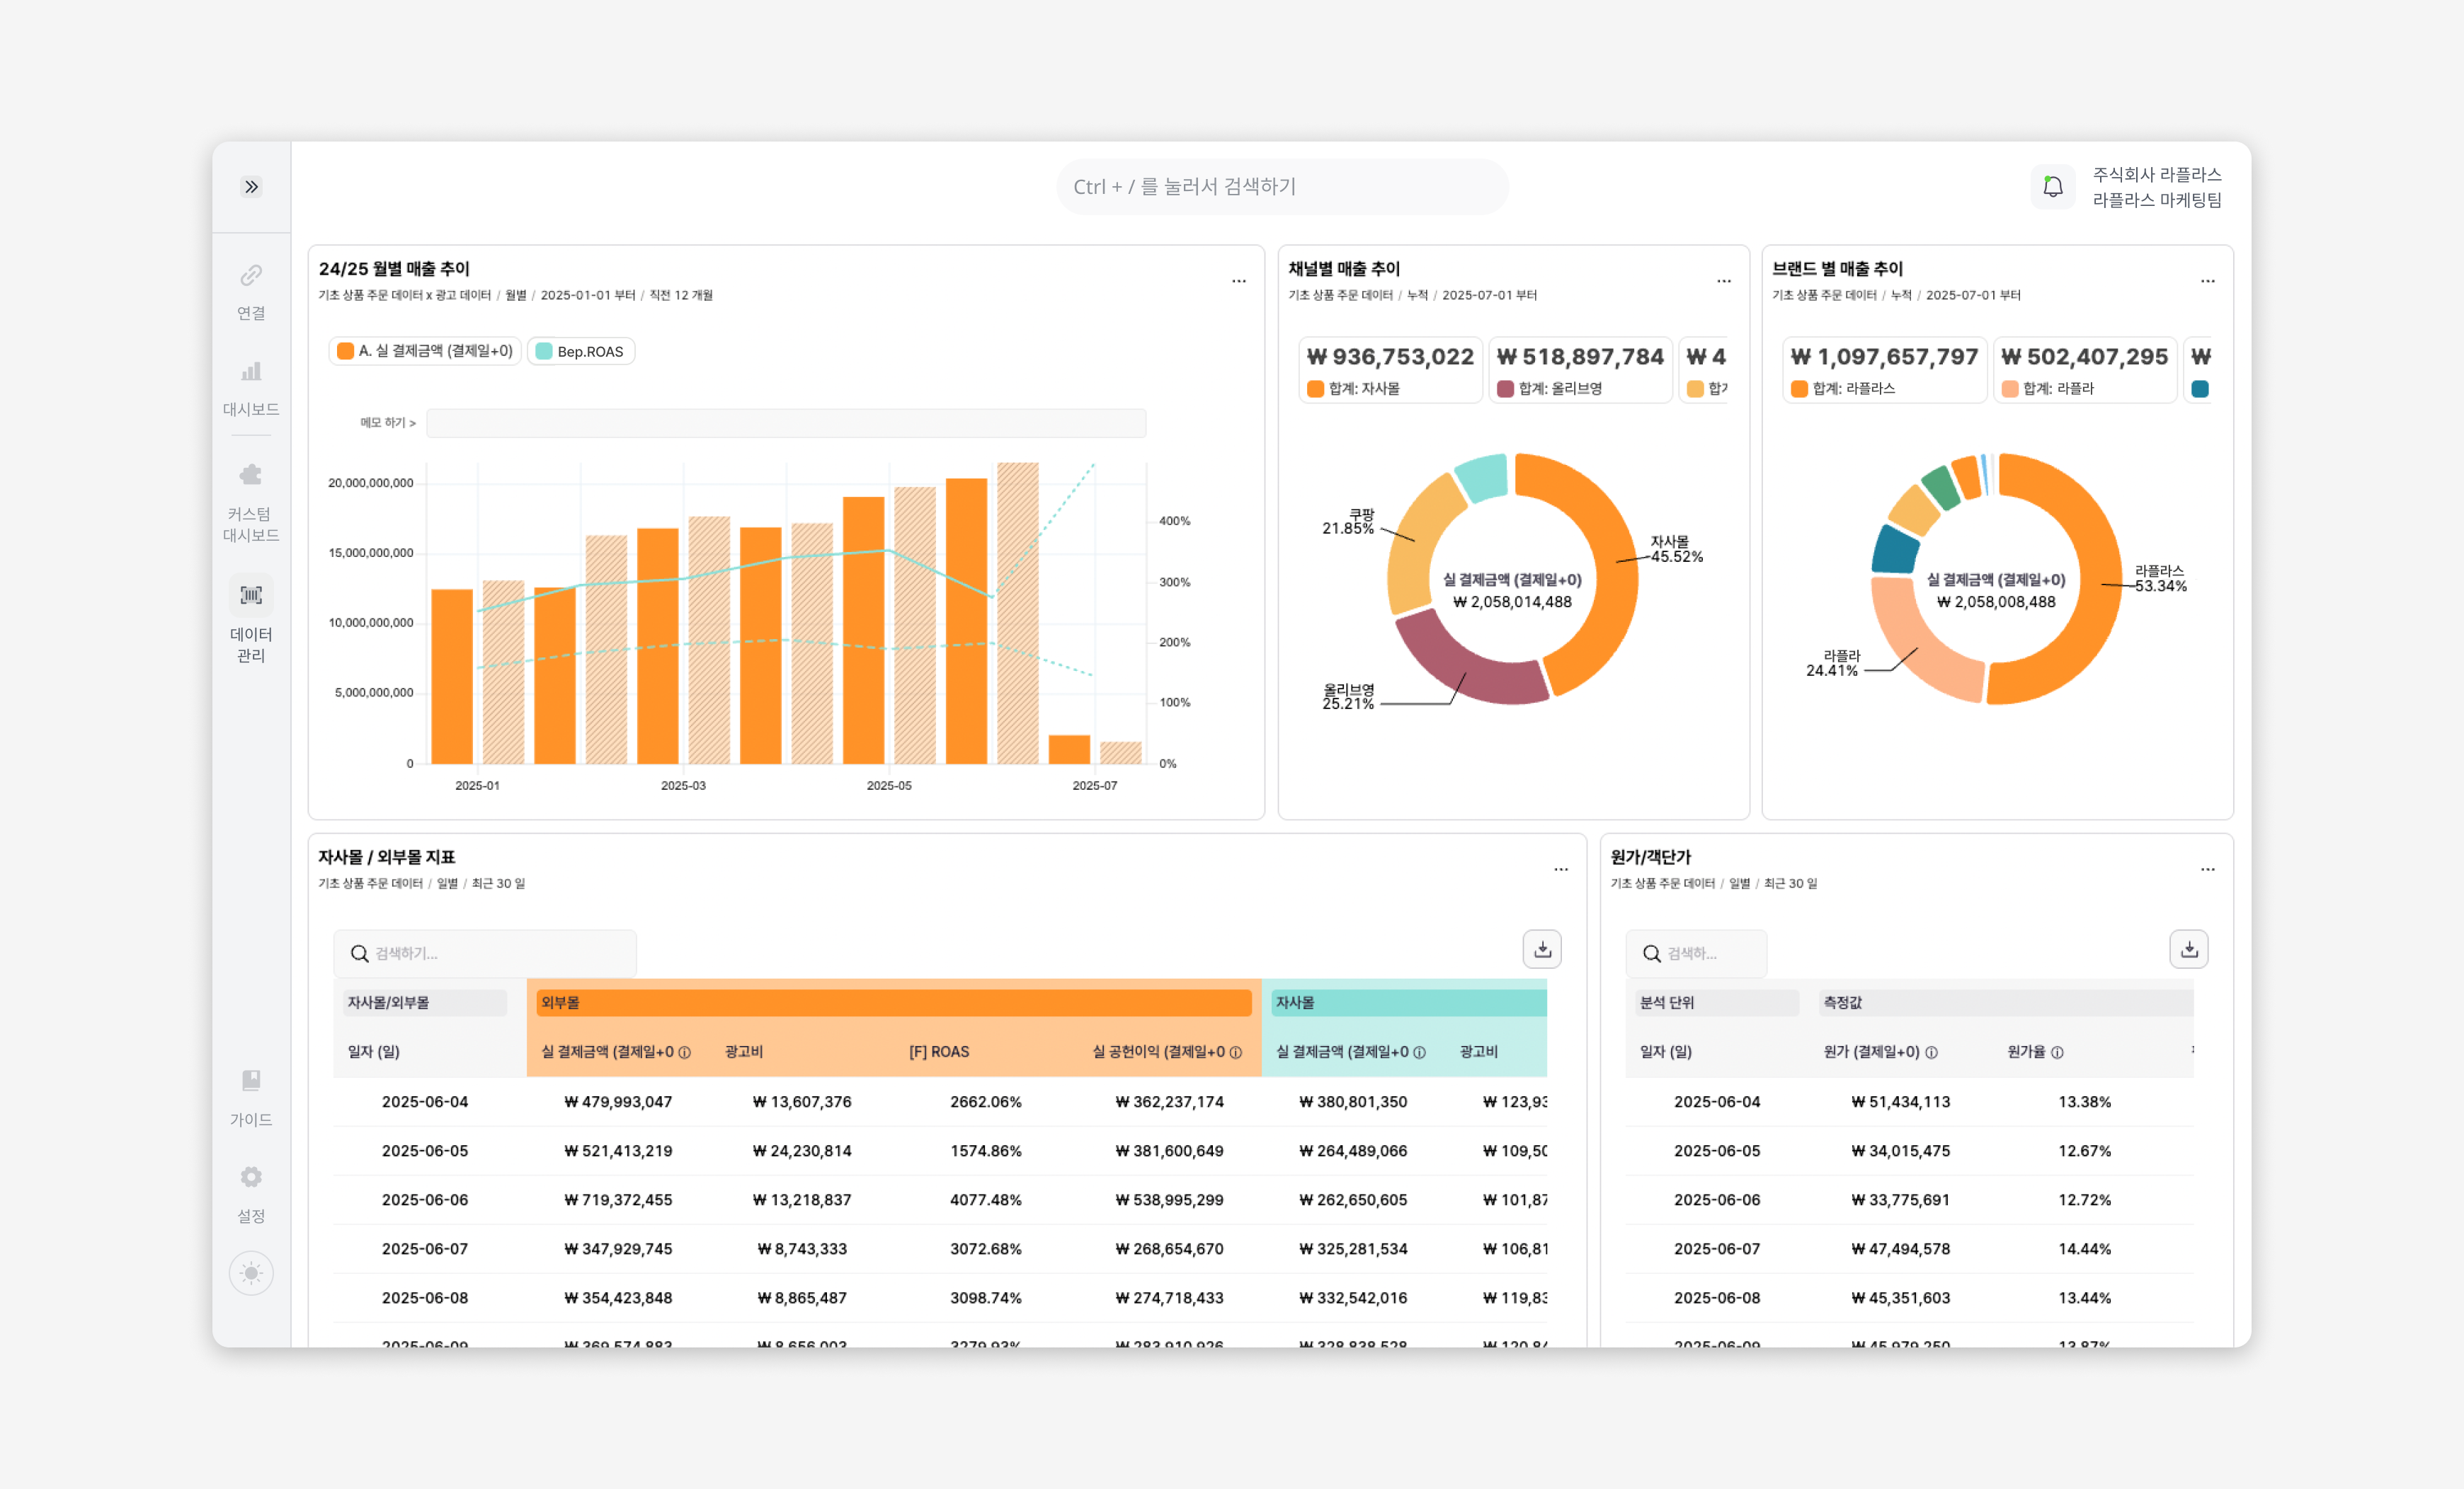Click the 메모 하기 link
Screen dimensions: 2464x1489
click(x=387, y=422)
